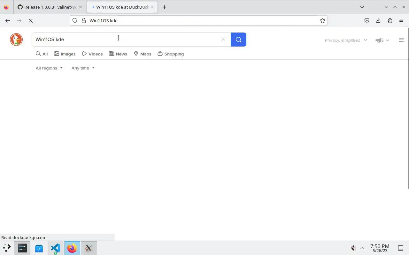Clear the search query with the X icon
This screenshot has width=409, height=255.
[x=223, y=40]
